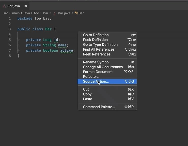The image size is (188, 146).
Task: Open the main breadcrumb segment
Action: pyautogui.click(x=16, y=13)
